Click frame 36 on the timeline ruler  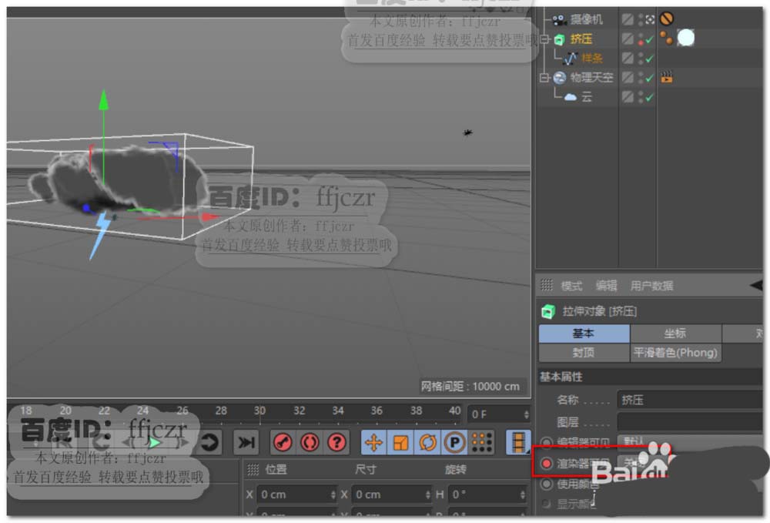tap(377, 411)
